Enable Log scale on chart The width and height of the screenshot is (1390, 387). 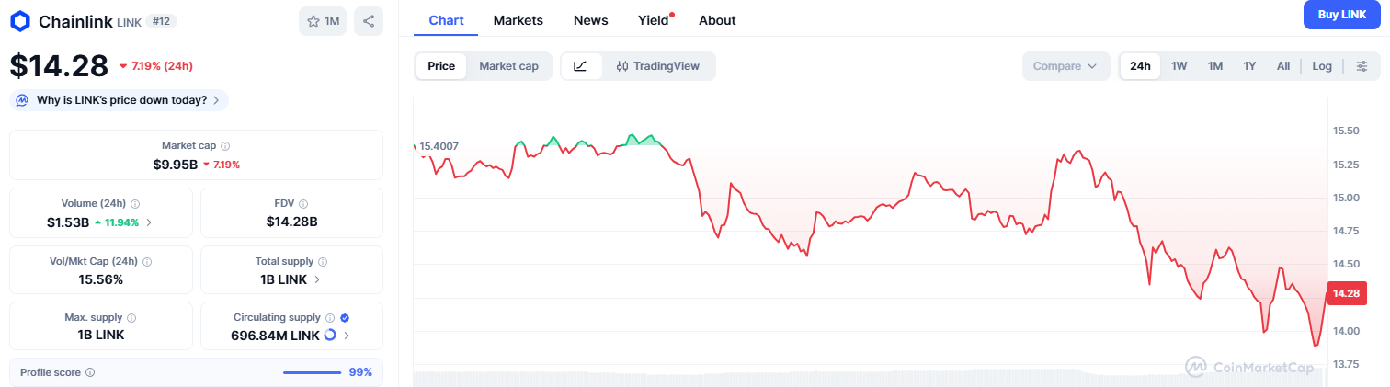1322,66
